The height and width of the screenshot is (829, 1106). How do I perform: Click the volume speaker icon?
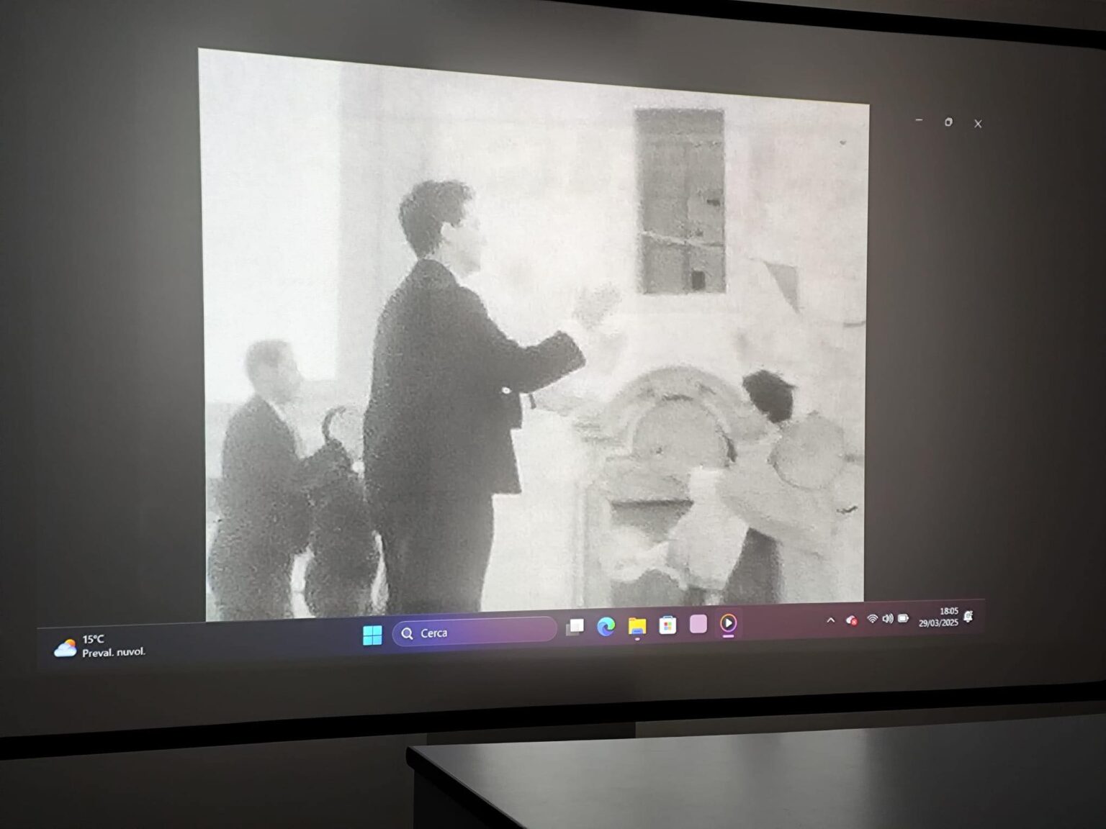(888, 619)
